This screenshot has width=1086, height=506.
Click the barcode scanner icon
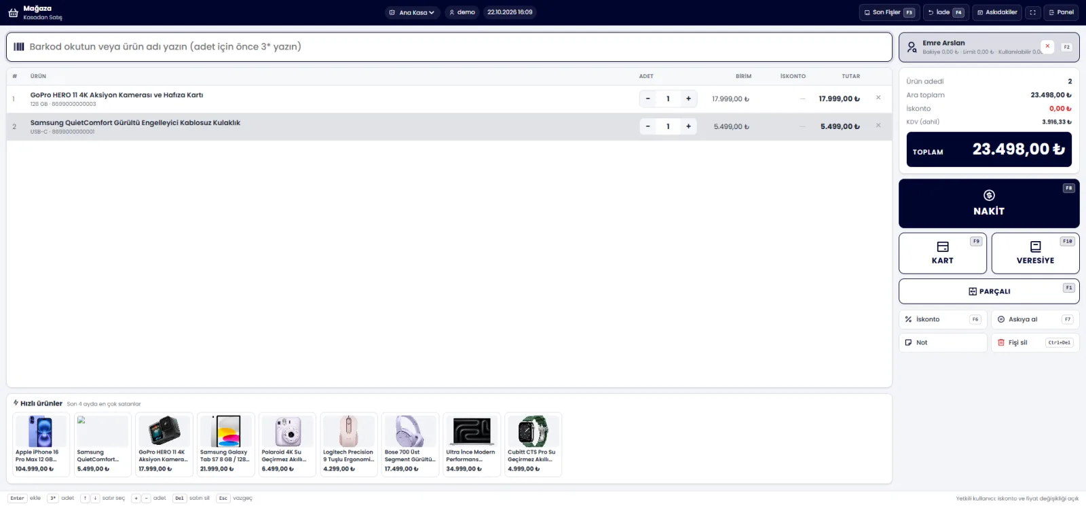[19, 47]
